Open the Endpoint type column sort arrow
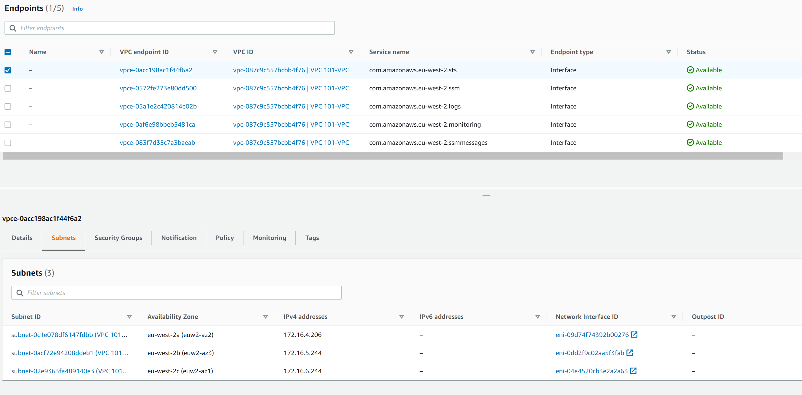Image resolution: width=802 pixels, height=395 pixels. pyautogui.click(x=668, y=52)
